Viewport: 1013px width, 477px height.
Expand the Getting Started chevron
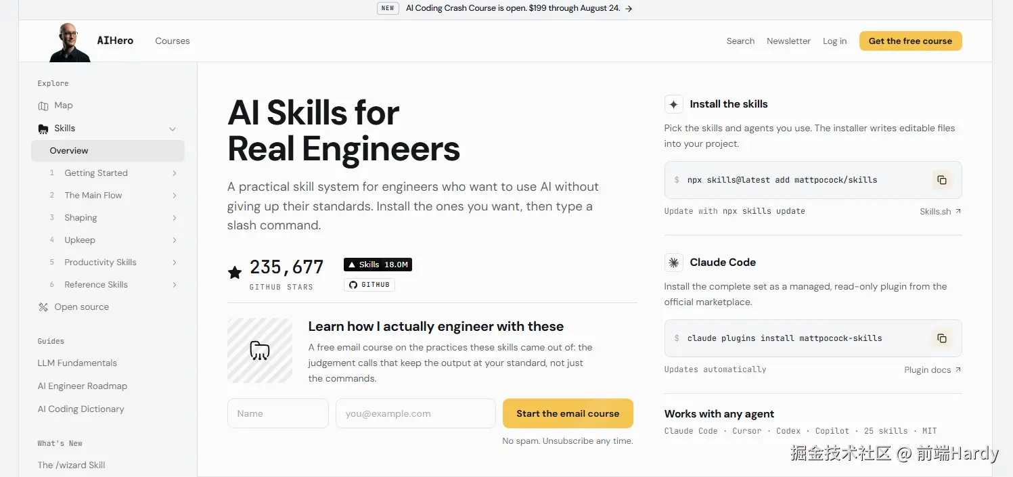coord(175,173)
